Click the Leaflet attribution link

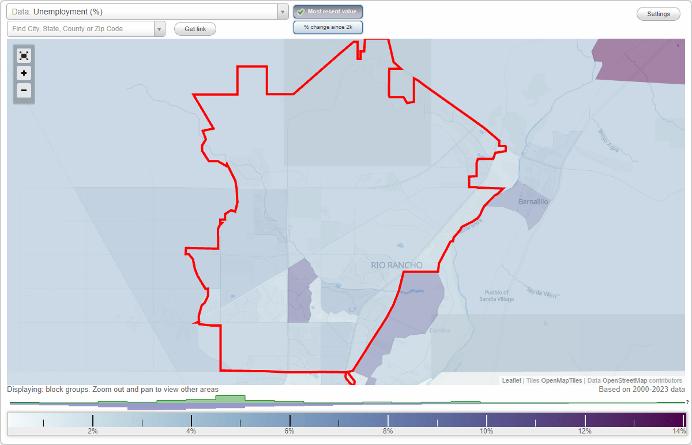(511, 380)
